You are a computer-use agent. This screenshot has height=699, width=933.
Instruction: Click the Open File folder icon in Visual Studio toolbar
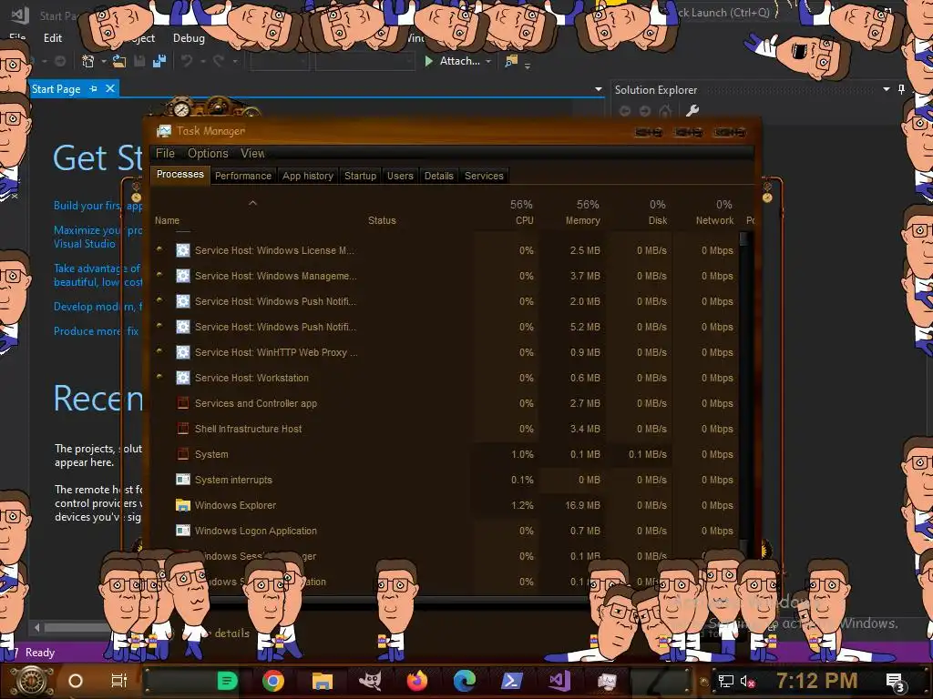pyautogui.click(x=119, y=61)
